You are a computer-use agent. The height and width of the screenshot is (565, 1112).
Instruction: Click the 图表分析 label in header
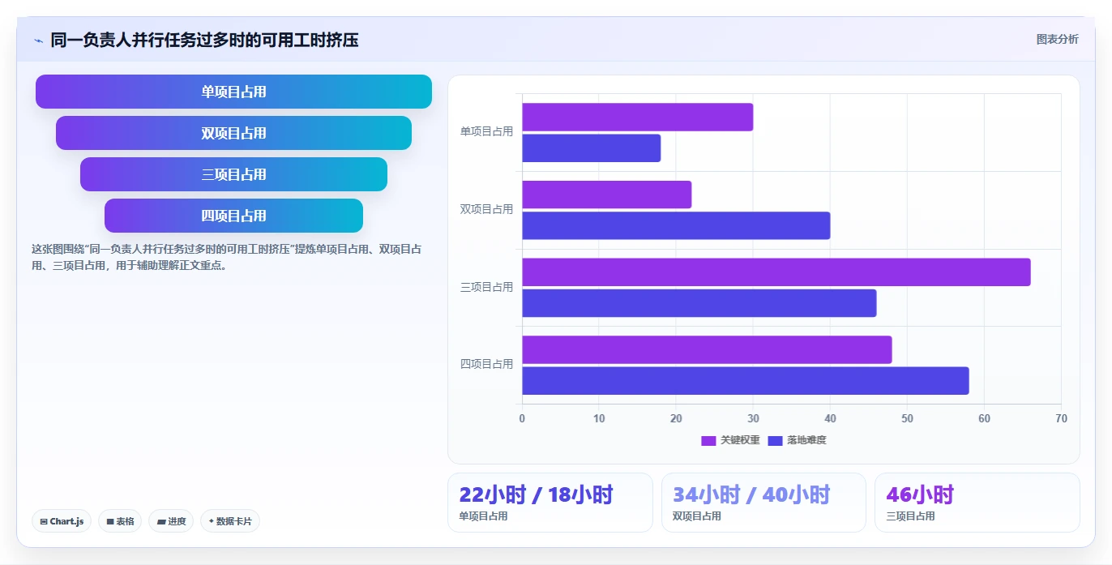click(x=1057, y=39)
